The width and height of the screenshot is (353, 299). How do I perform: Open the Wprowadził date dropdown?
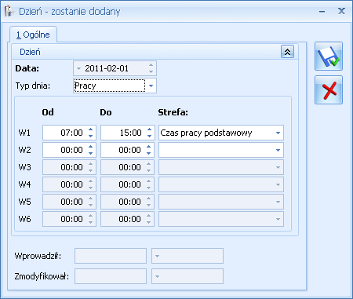(x=157, y=256)
